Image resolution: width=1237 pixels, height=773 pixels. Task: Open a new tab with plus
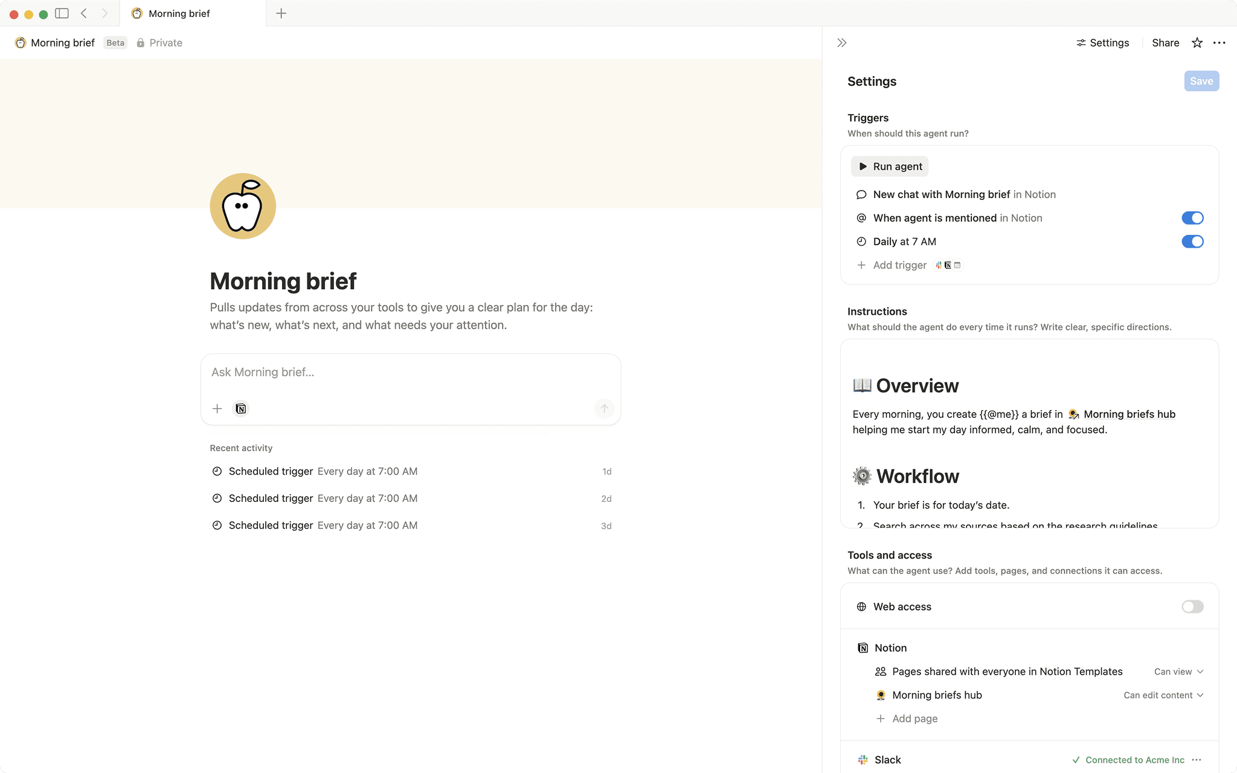[x=281, y=13]
